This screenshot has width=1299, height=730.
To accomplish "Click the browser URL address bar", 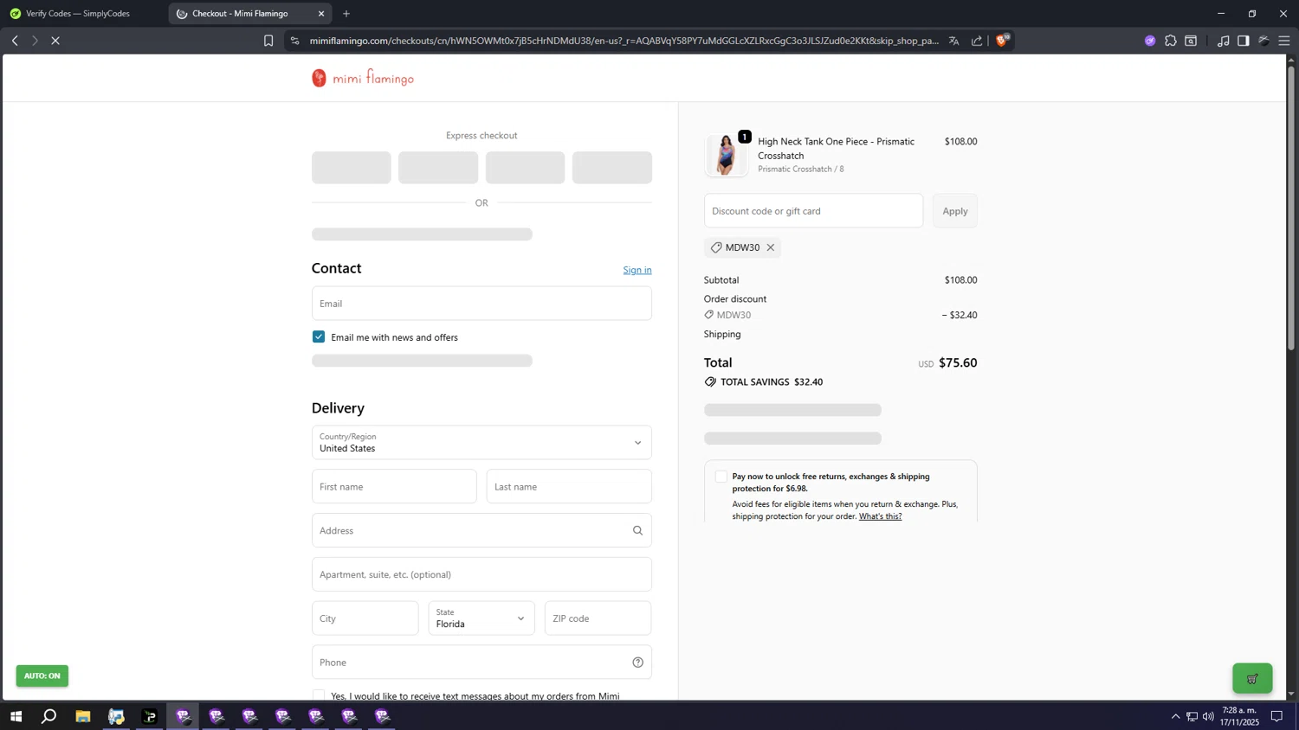I will (x=624, y=41).
